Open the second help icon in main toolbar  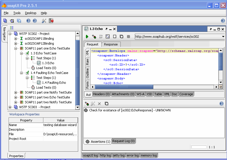[35, 21]
